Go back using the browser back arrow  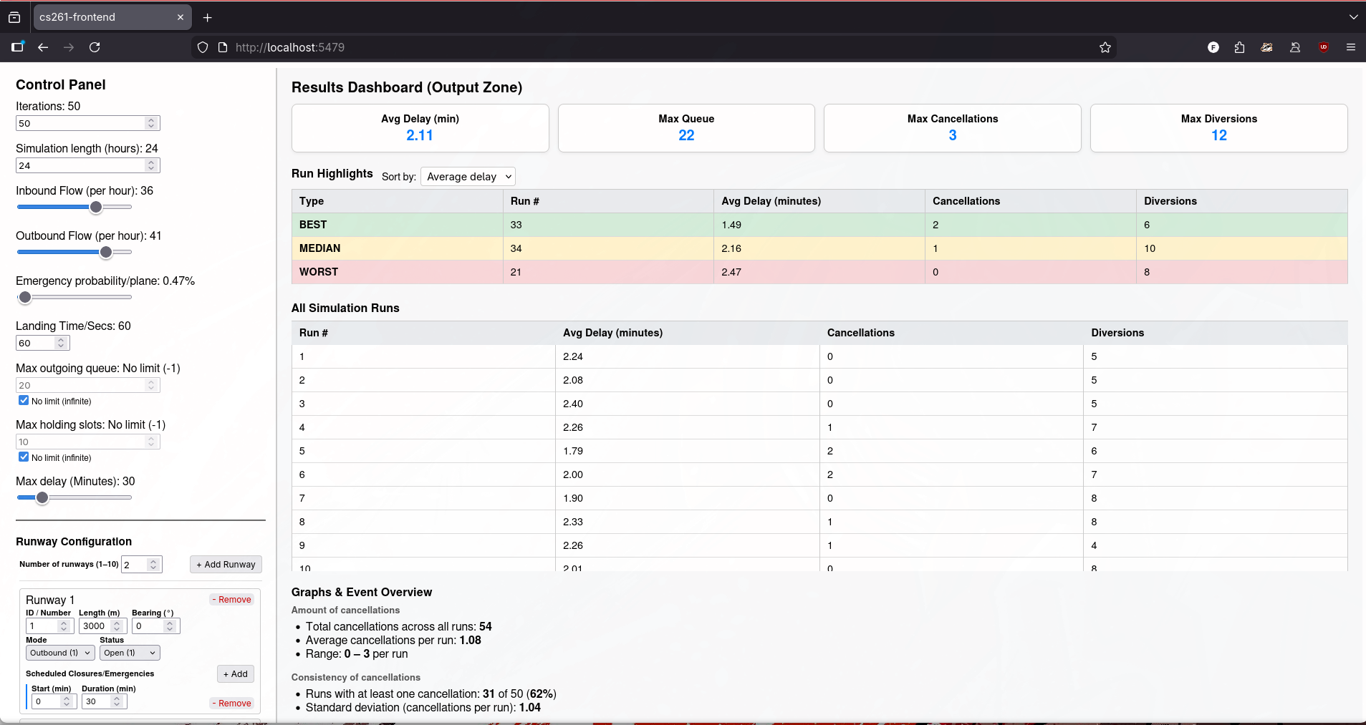(x=43, y=47)
